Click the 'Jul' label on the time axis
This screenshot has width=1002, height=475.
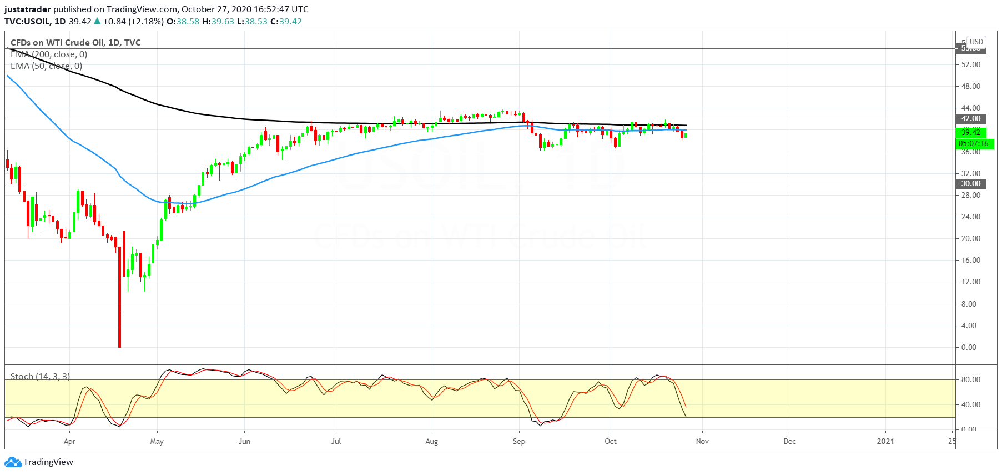pos(336,442)
